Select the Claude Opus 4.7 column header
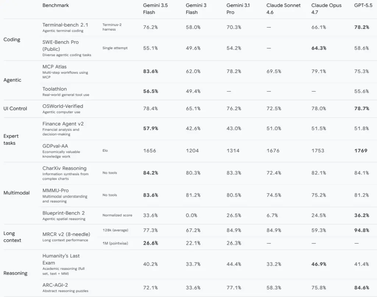Screen dimensions: 377x297 326,9
